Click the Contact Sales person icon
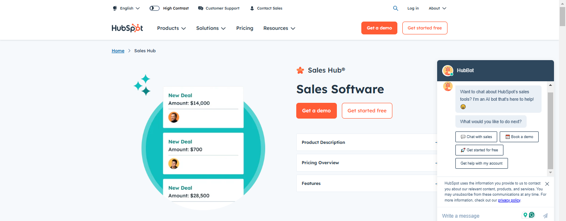The image size is (566, 221). (x=252, y=8)
